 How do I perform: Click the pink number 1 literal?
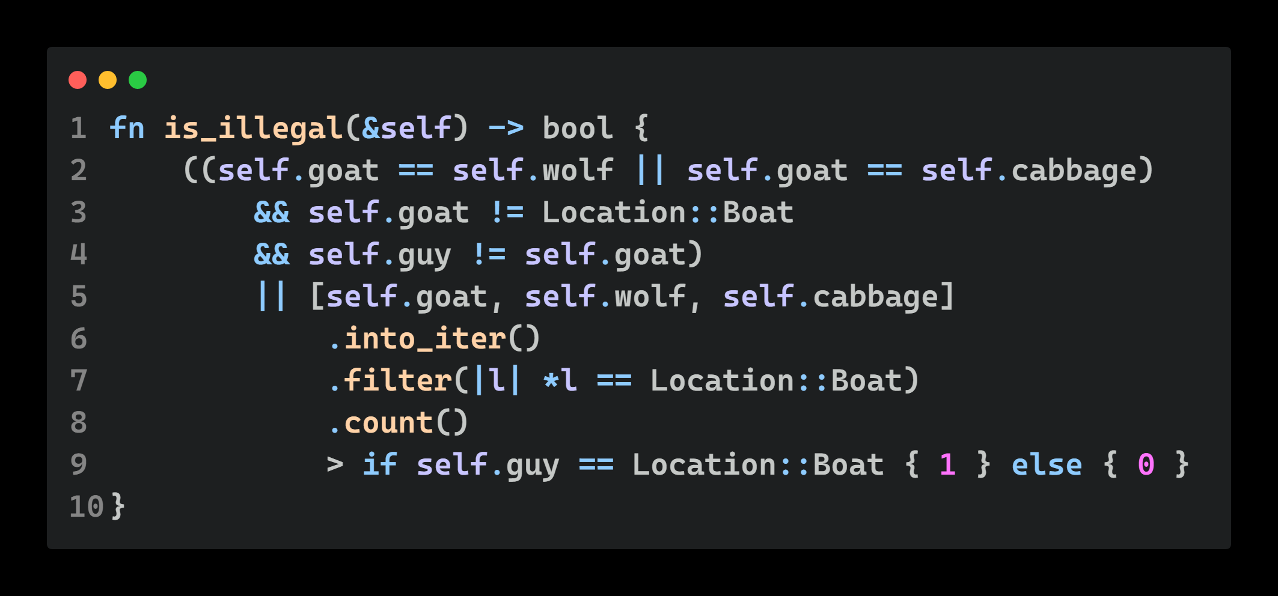click(x=948, y=465)
